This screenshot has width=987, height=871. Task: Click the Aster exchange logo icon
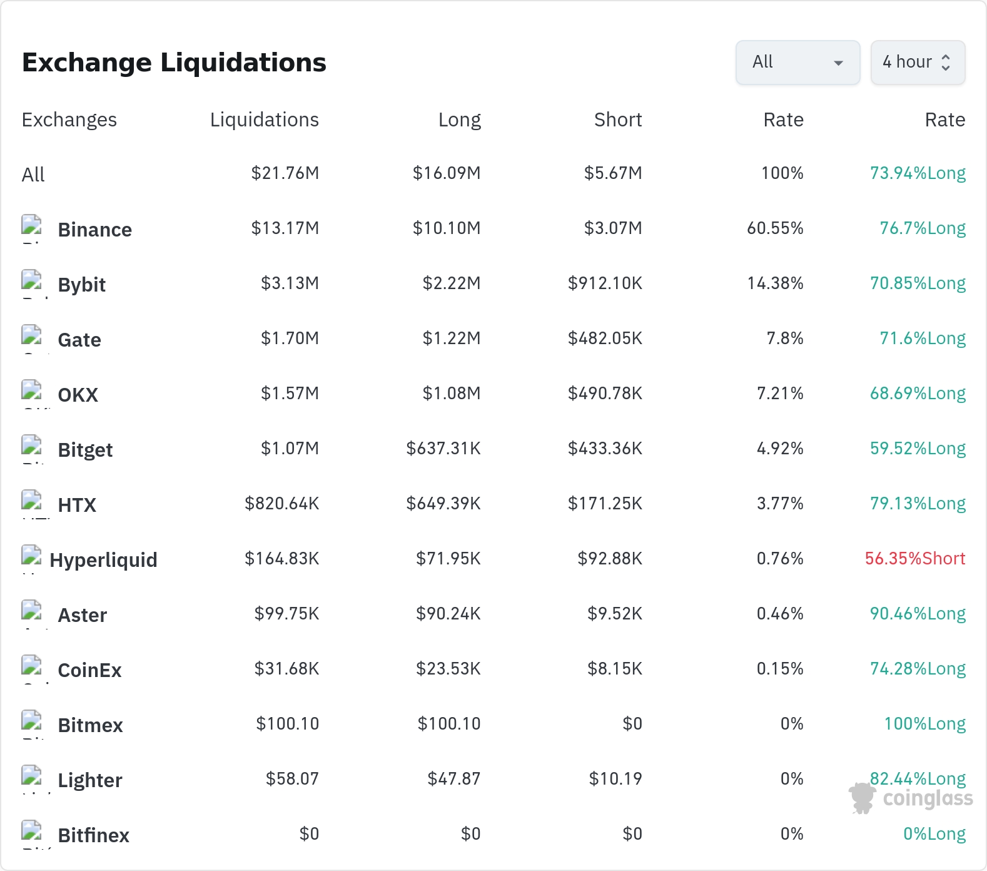pos(32,612)
